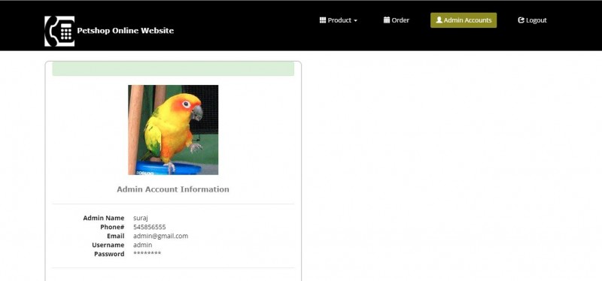
Task: Expand the Product dropdown caret
Action: (355, 21)
